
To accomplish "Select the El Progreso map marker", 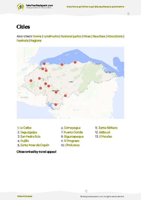I will coord(46,70).
